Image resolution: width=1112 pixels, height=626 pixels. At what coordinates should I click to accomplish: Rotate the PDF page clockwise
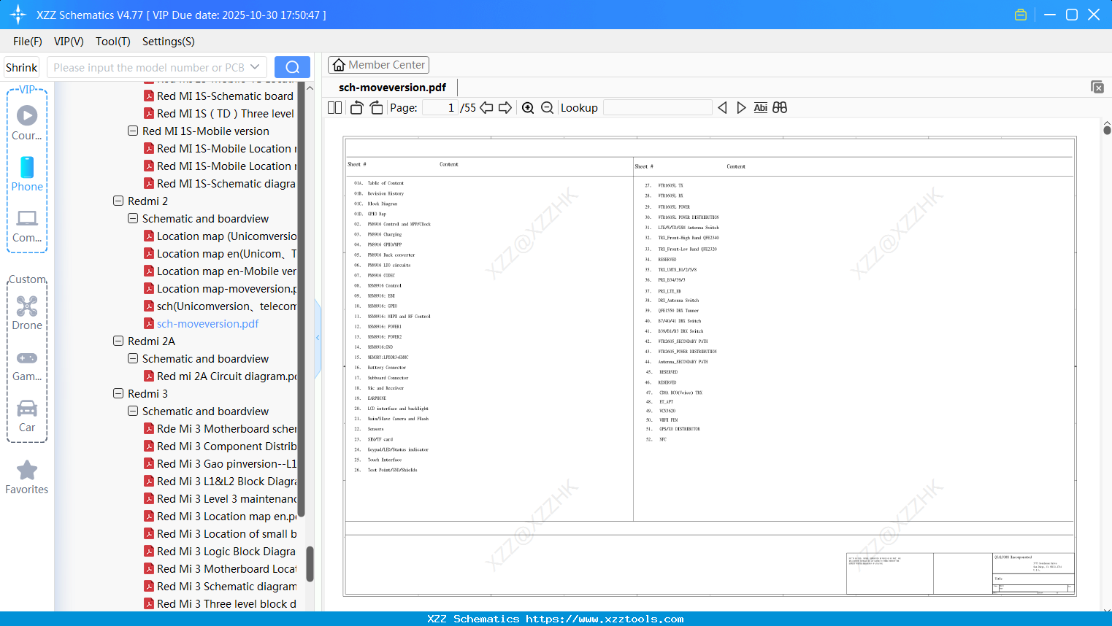coord(376,108)
